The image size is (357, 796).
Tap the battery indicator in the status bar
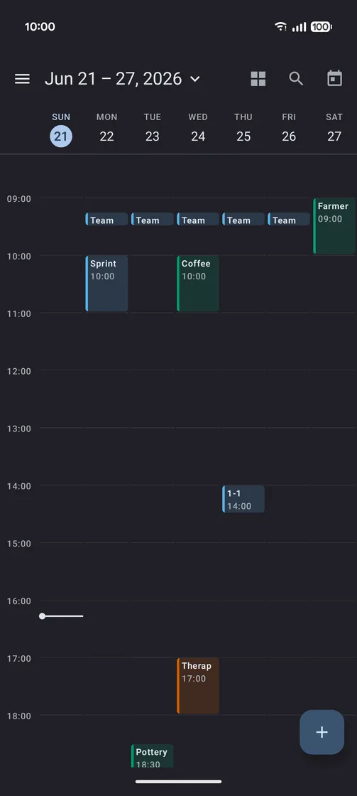pyautogui.click(x=321, y=26)
